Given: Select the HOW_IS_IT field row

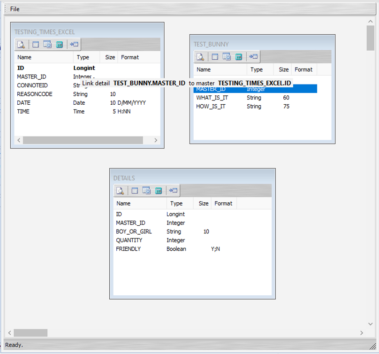Looking at the screenshot, I should (x=255, y=107).
